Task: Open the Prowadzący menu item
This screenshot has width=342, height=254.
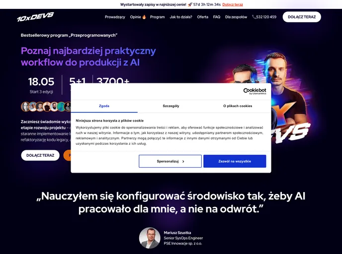Action: pos(115,17)
